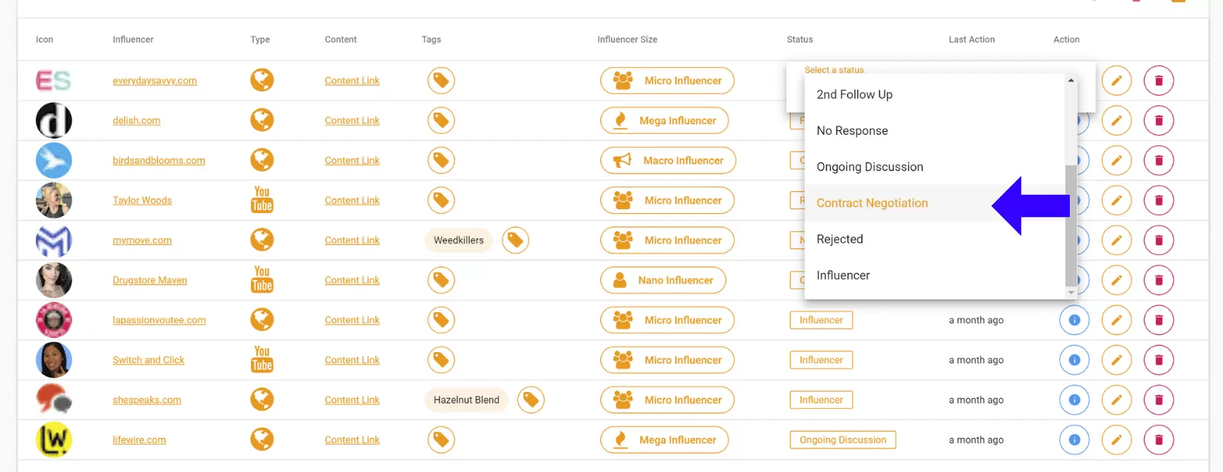Open status dropdown for lapassionvoutee.com
Image resolution: width=1223 pixels, height=472 pixels.
[821, 321]
